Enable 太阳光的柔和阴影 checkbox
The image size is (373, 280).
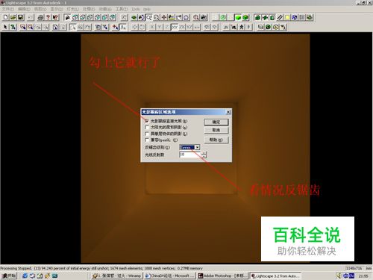[147, 127]
